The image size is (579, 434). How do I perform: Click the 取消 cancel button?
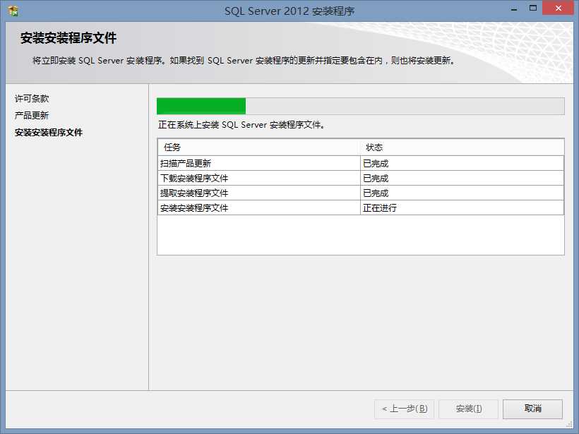(532, 409)
